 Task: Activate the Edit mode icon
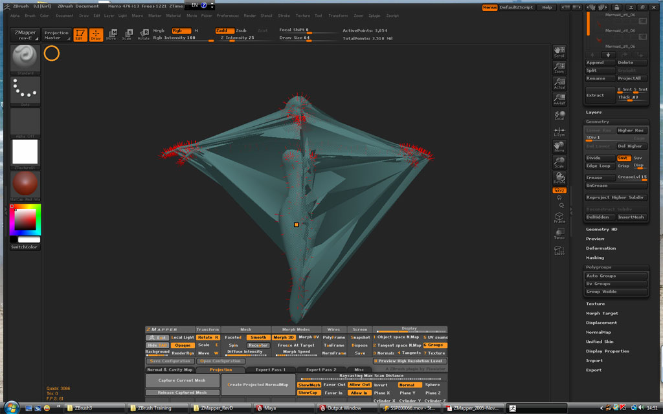tap(80, 35)
